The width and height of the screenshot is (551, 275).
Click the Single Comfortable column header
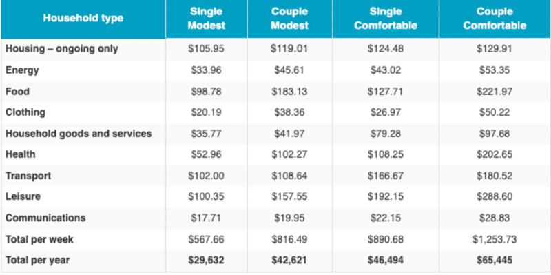pos(386,19)
